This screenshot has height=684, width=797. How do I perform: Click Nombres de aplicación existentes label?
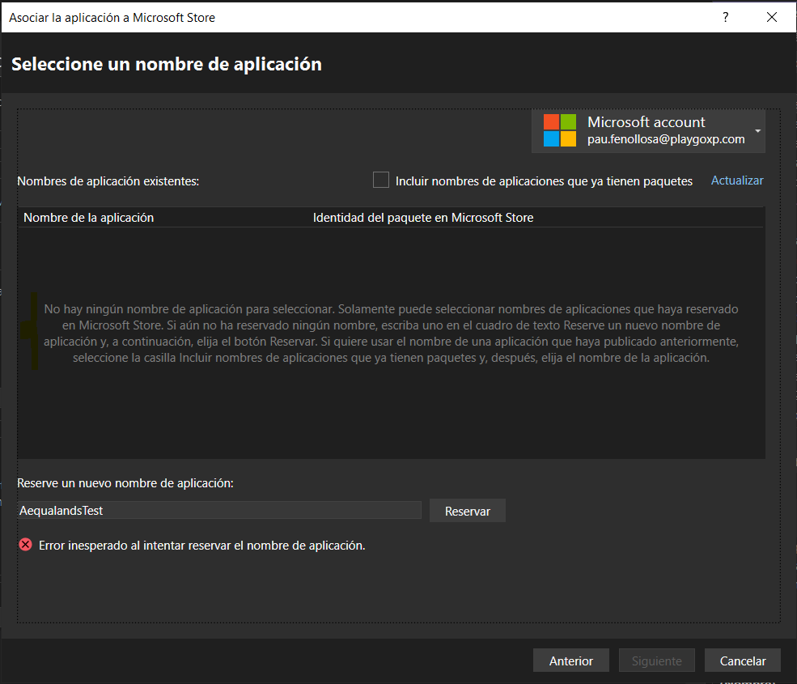(108, 181)
